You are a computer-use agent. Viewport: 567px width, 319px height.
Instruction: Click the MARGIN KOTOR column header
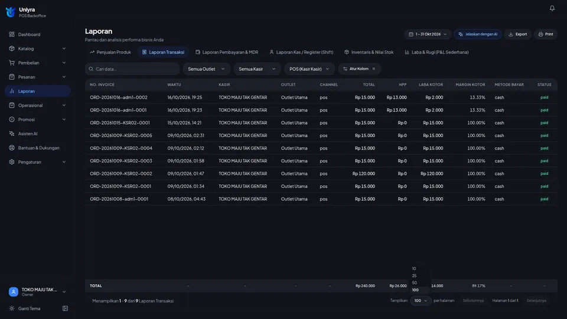click(x=470, y=84)
